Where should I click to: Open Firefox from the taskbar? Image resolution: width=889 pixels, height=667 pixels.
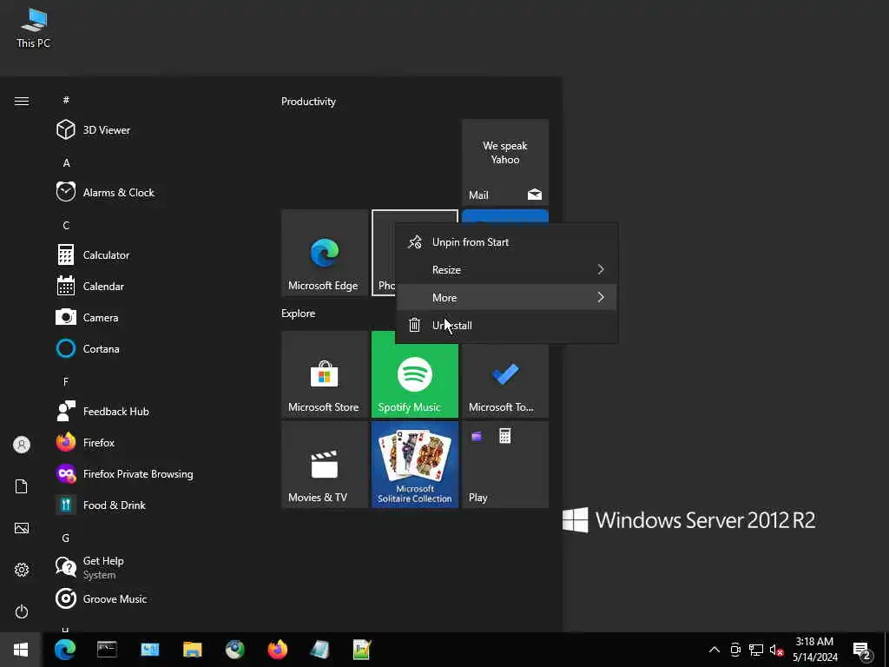click(x=277, y=650)
